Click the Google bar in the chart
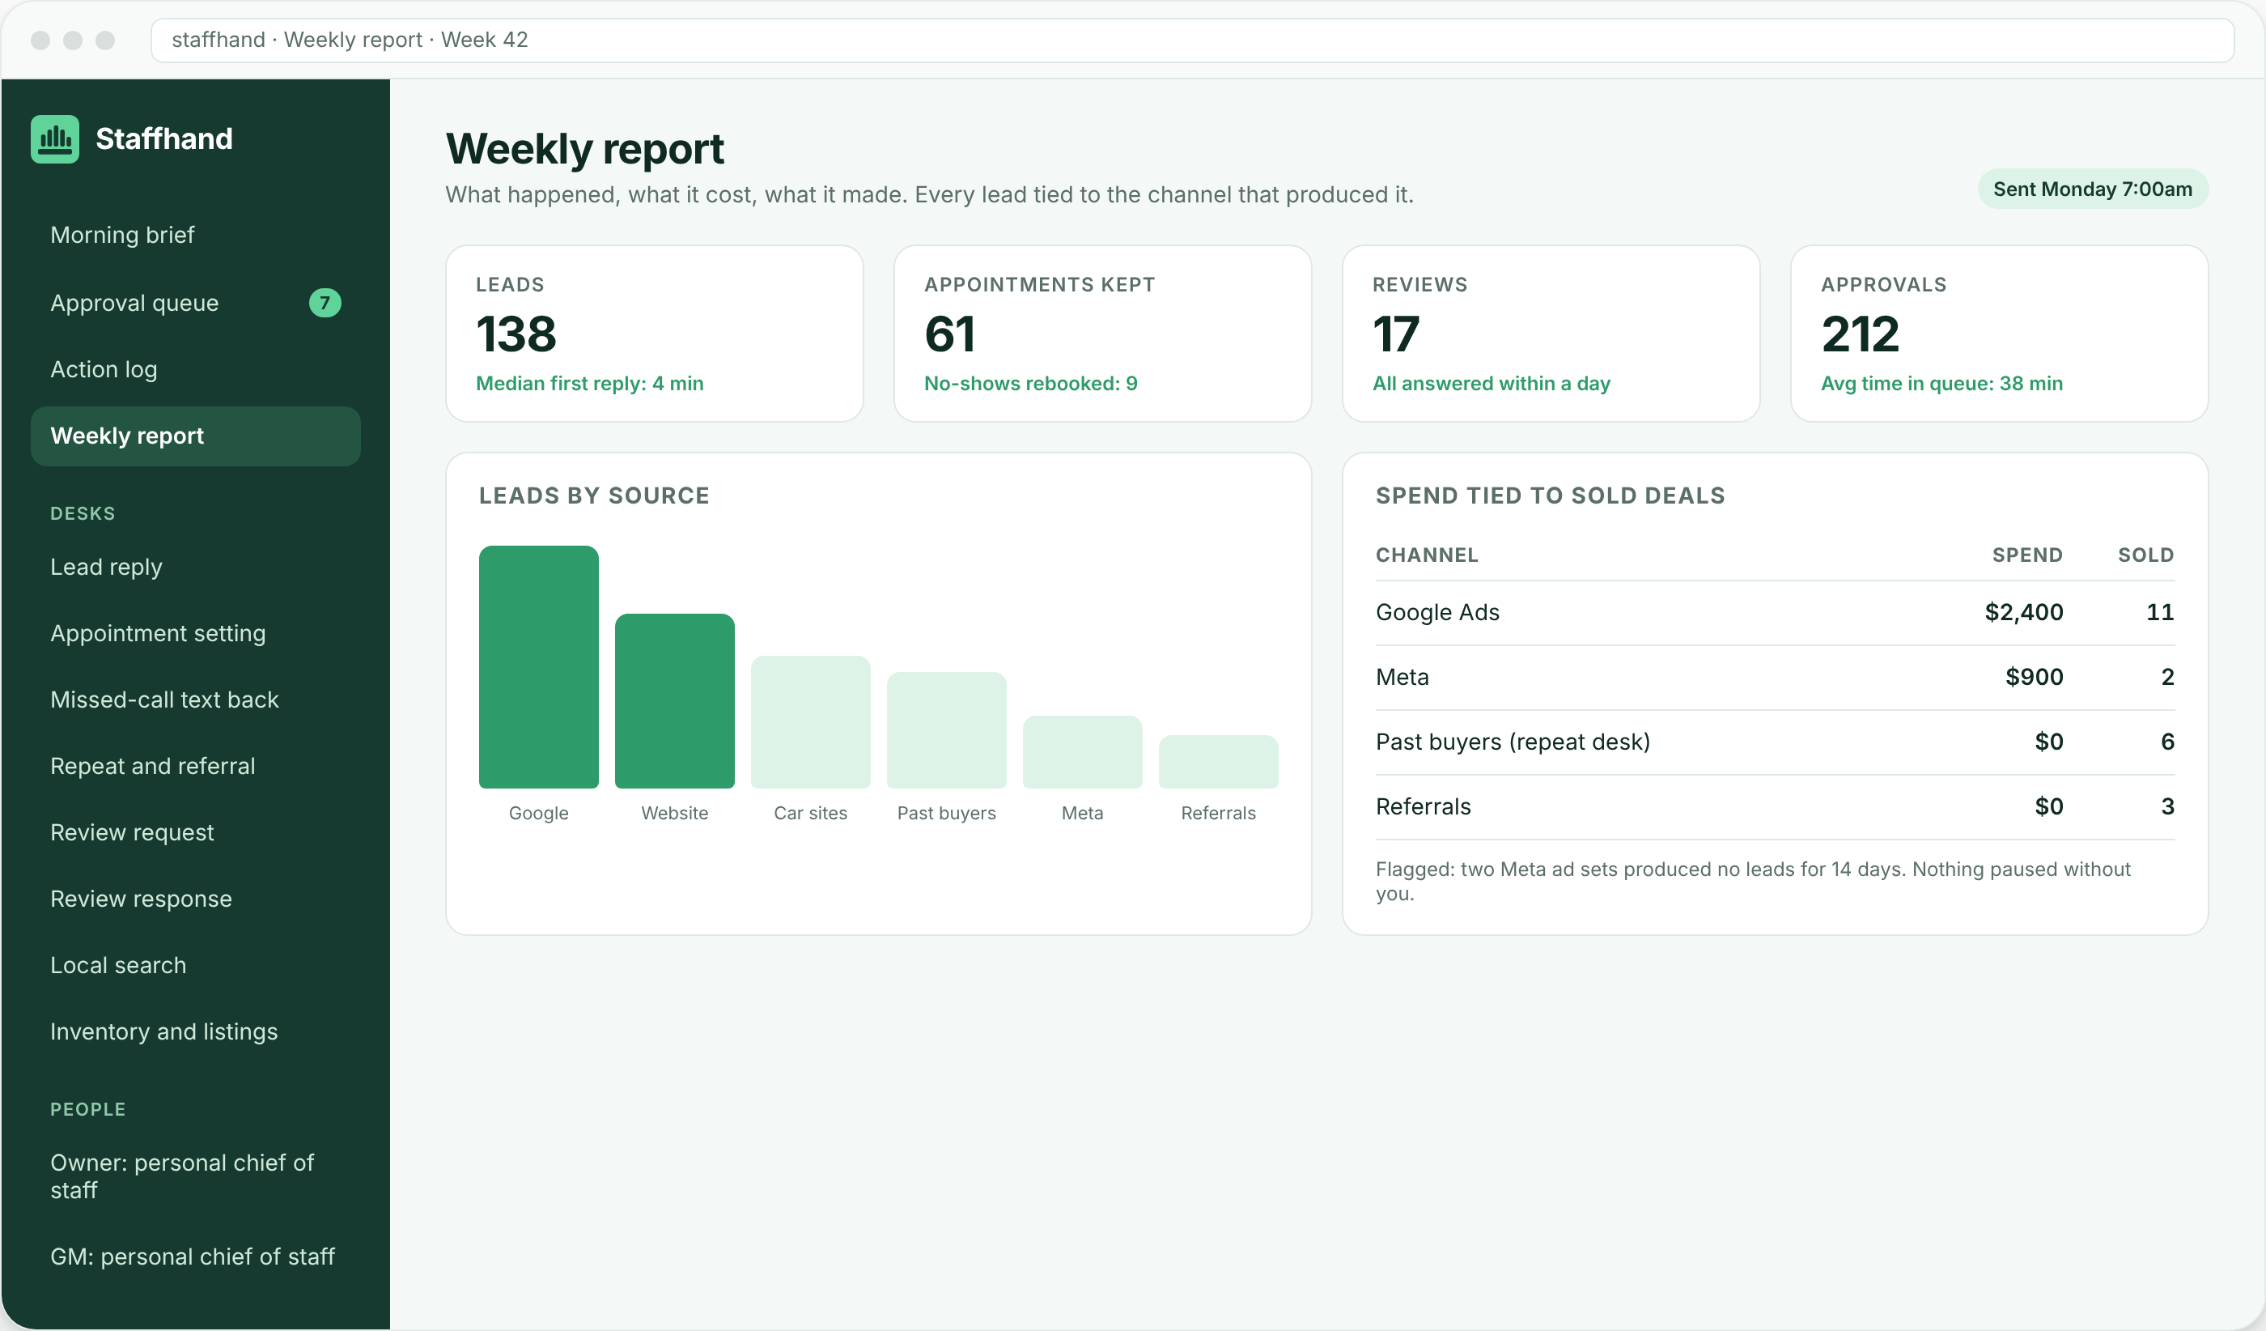This screenshot has height=1331, width=2266. 539,667
